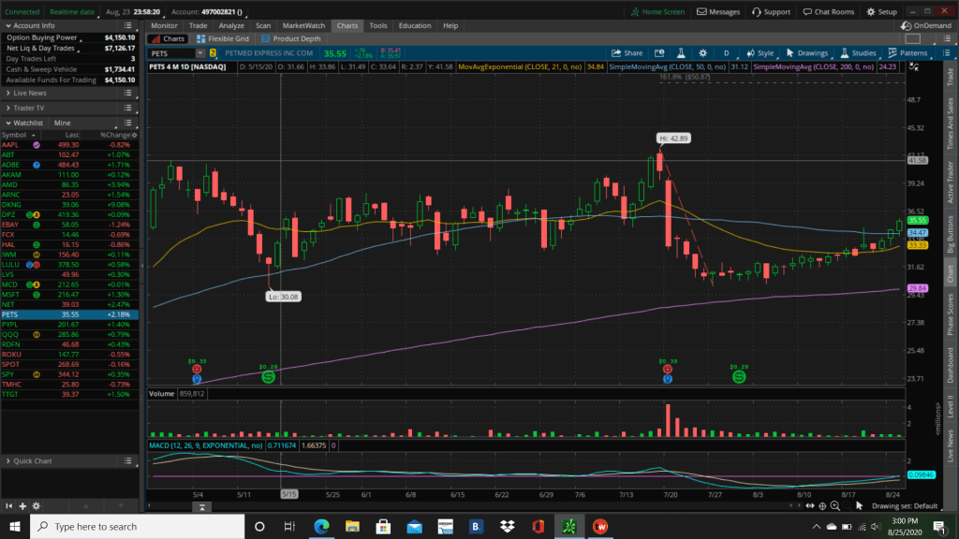Open the Patterns menu
This screenshot has height=539, width=959.
907,53
